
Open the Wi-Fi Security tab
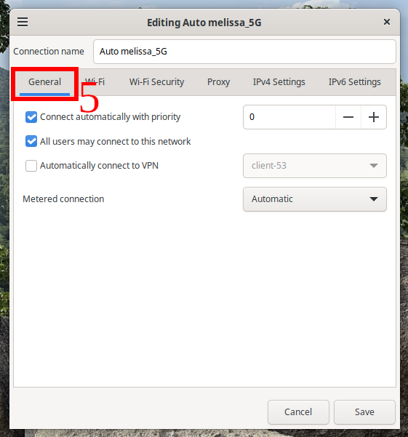(x=156, y=82)
